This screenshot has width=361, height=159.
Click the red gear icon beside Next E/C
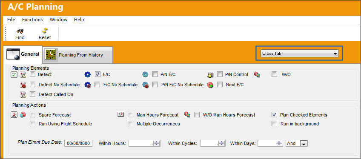210,85
